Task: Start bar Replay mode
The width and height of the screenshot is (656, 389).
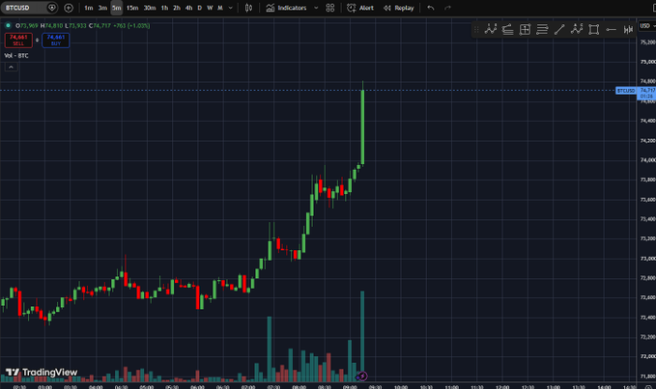Action: point(398,8)
